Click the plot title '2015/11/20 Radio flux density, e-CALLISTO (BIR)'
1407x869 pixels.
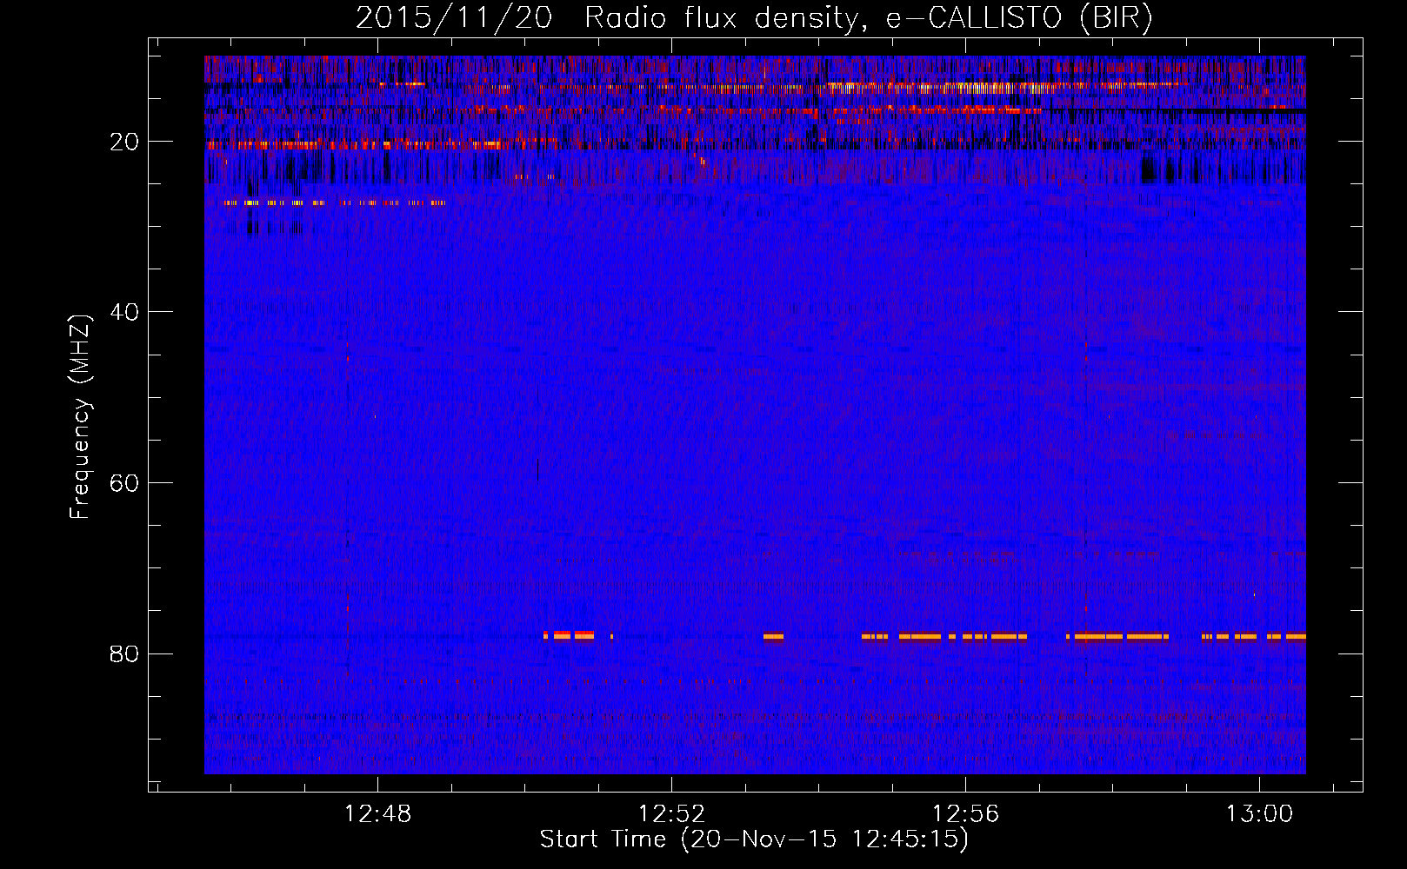point(754,18)
